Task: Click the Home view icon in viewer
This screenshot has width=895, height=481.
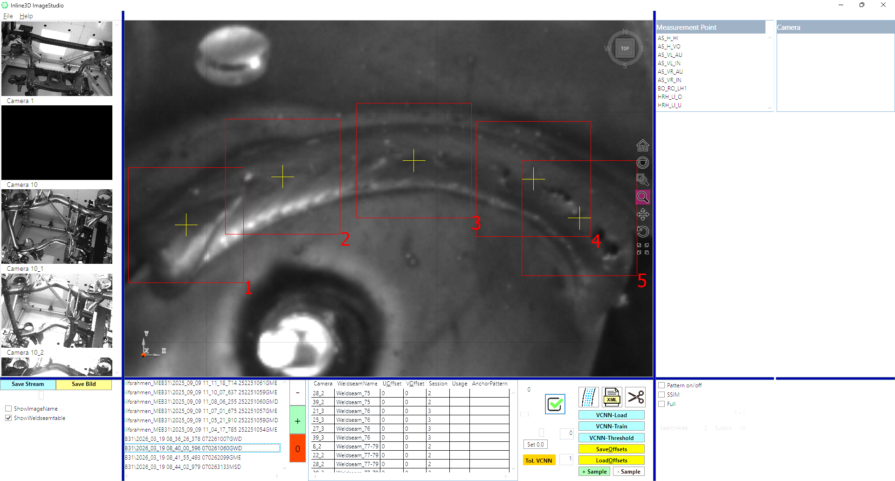Action: 642,146
